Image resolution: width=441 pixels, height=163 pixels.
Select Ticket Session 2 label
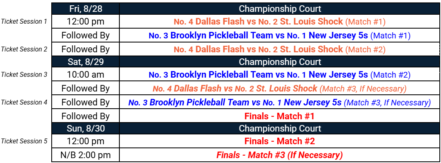point(24,49)
